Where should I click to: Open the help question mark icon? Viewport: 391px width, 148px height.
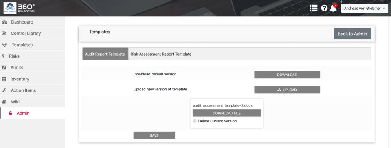(324, 8)
